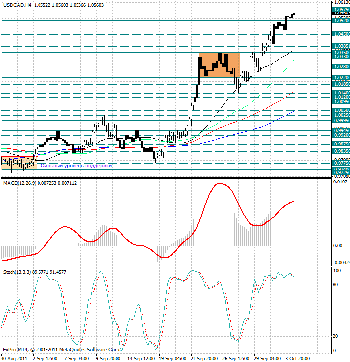
Task: Click the 0.98350 price level label
Action: pos(341,151)
